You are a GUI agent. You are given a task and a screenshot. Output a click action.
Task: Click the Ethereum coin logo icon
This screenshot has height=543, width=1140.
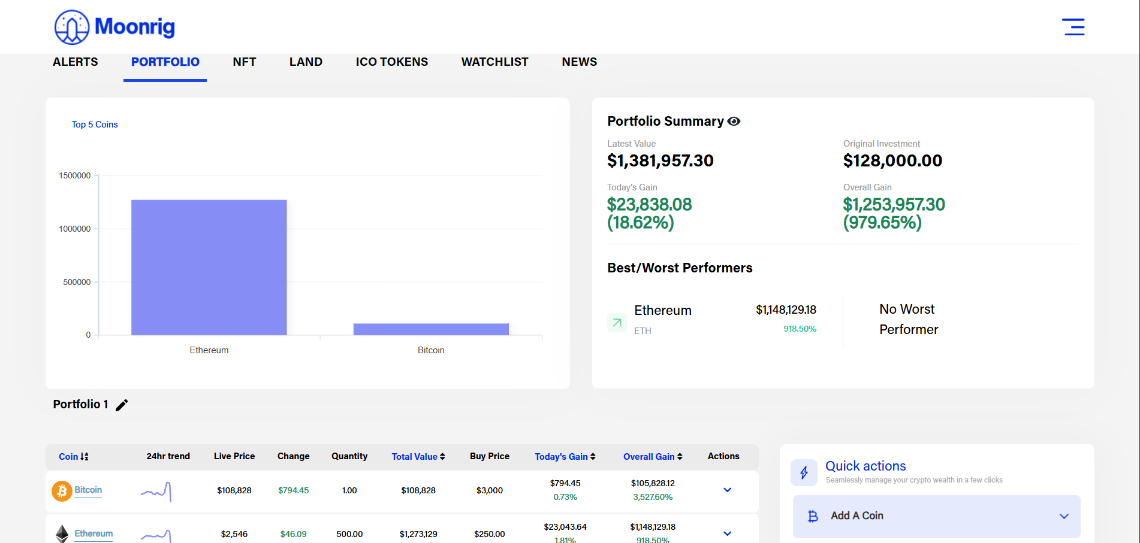click(x=62, y=533)
